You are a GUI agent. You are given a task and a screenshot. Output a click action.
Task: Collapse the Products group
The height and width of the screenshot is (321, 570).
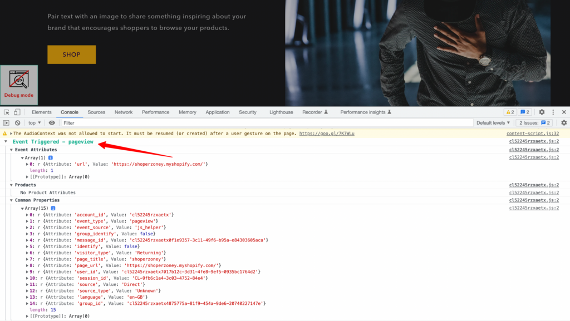(11, 185)
